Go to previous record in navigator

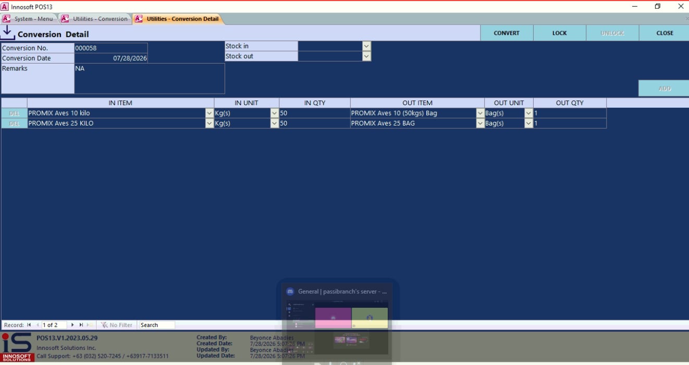point(38,325)
